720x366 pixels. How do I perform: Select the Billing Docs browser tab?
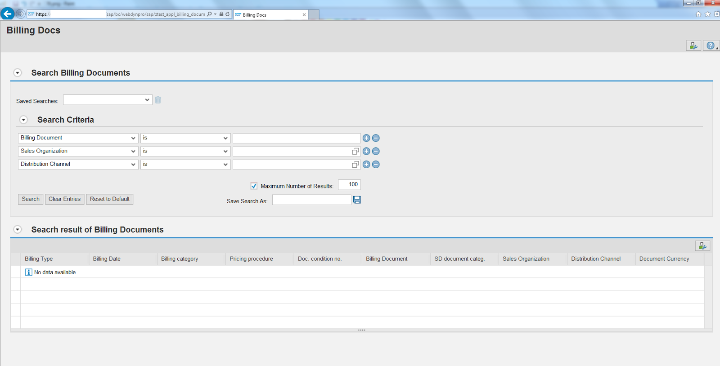click(x=270, y=15)
